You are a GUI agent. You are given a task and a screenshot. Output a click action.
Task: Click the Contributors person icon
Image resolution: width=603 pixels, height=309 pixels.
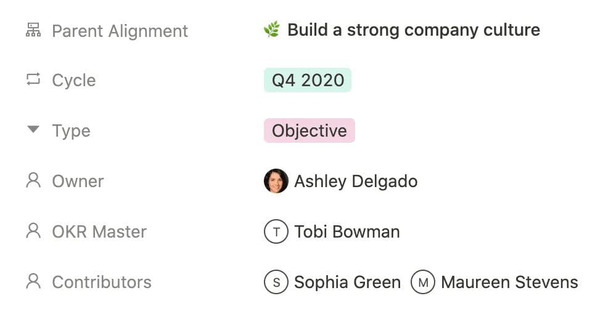[33, 282]
